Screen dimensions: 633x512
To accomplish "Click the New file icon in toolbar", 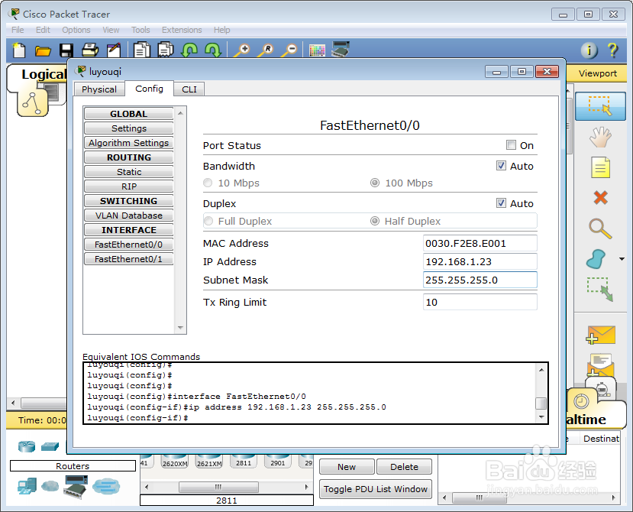I will click(19, 50).
